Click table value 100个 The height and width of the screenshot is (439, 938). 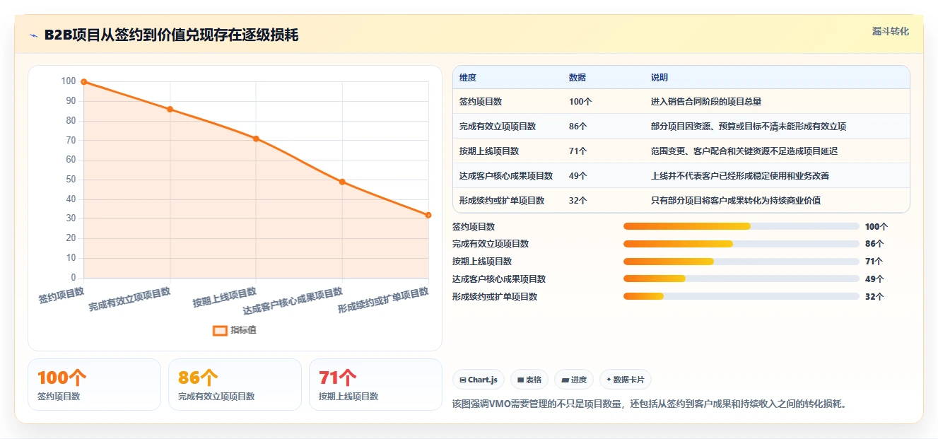coord(580,102)
